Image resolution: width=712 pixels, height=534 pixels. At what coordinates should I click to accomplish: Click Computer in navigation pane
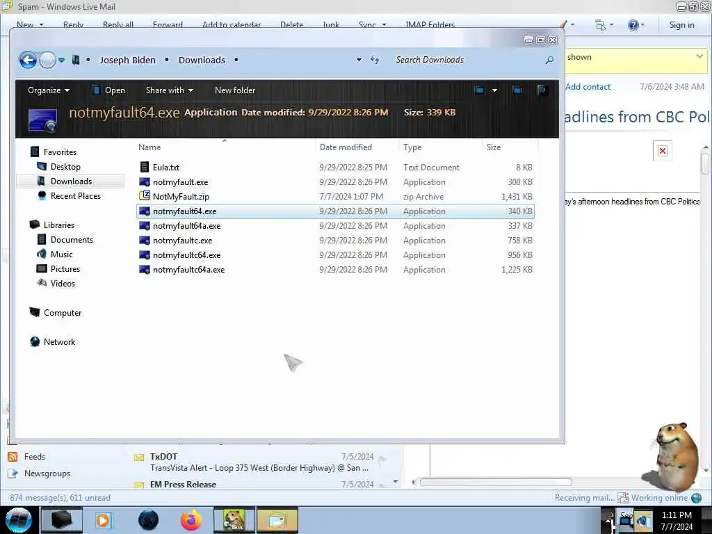(x=62, y=312)
